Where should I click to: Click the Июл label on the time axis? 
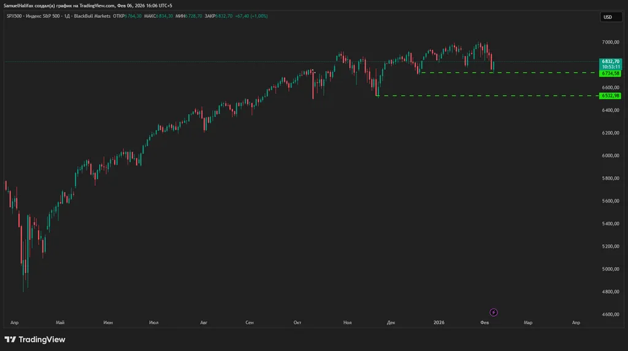click(x=154, y=322)
